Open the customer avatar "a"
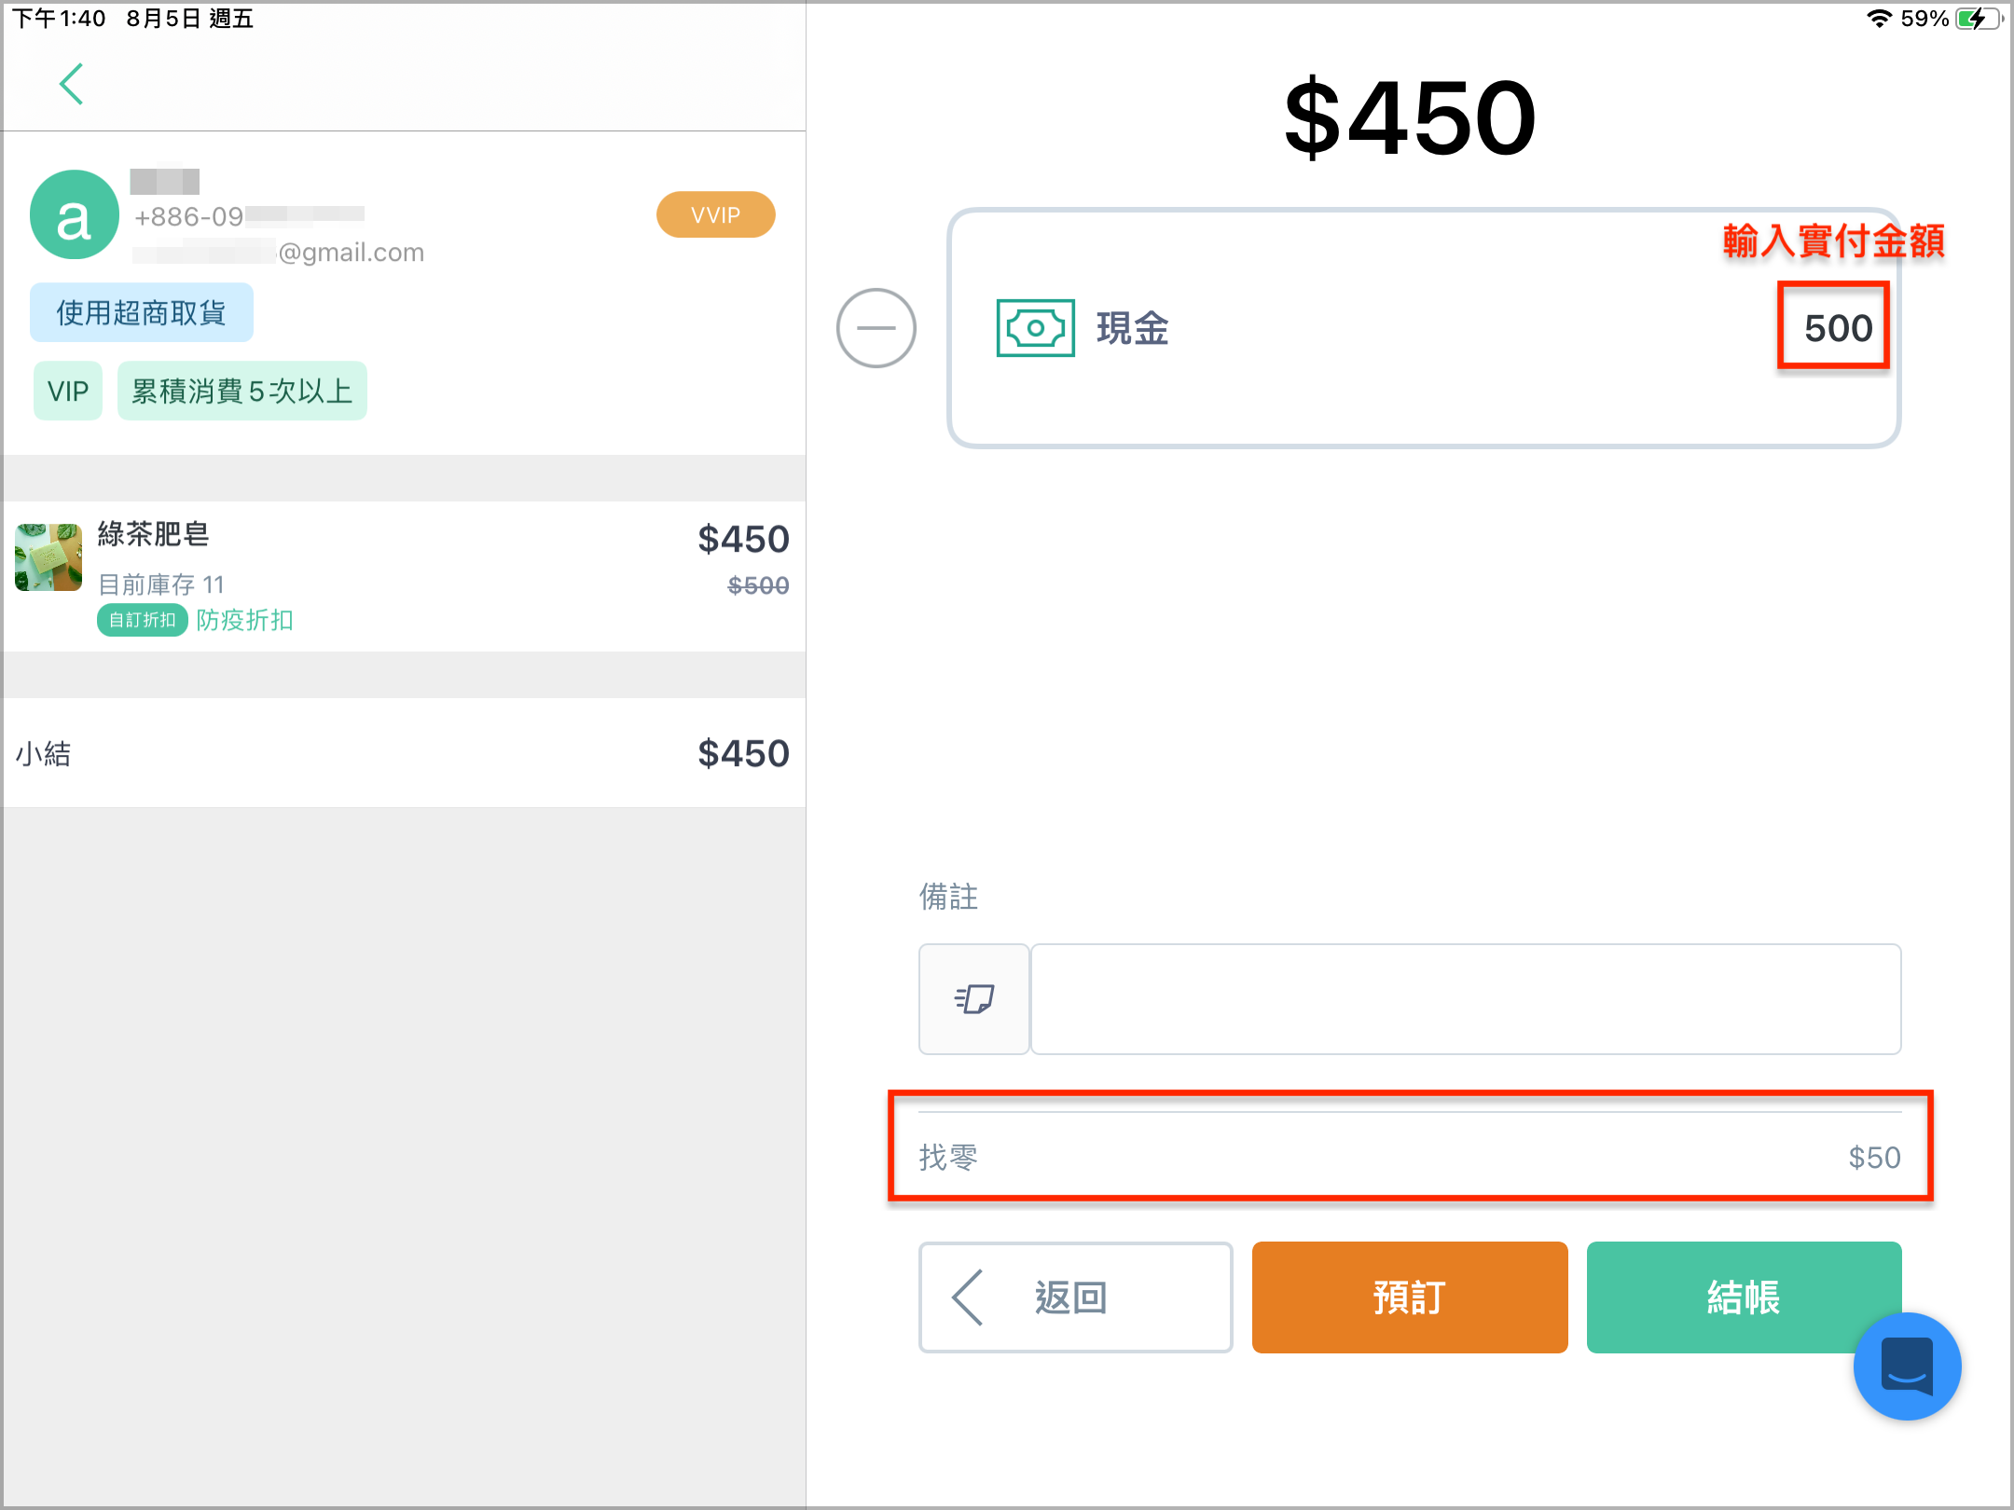The width and height of the screenshot is (2014, 1510). [75, 214]
